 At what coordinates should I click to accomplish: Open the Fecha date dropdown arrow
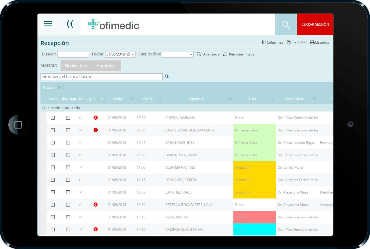[x=133, y=54]
